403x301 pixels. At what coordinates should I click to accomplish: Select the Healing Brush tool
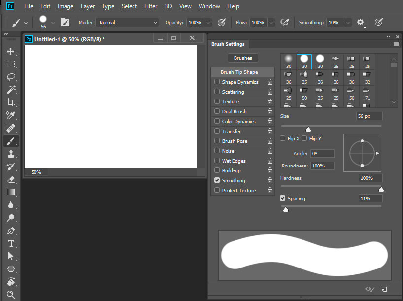tap(10, 128)
